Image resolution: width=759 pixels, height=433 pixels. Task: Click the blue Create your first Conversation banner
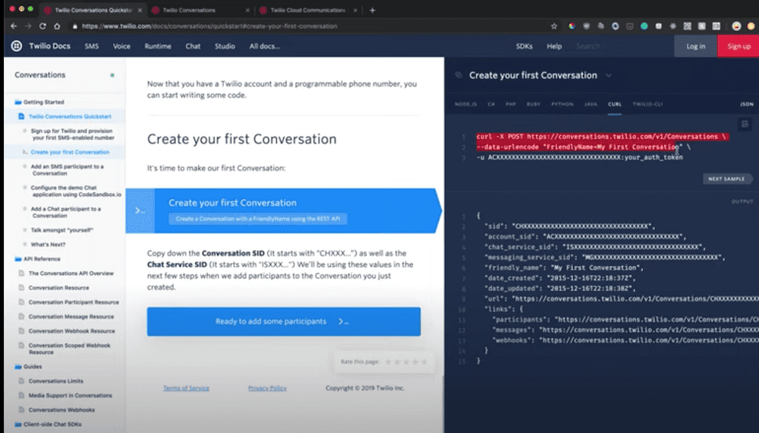[284, 210]
